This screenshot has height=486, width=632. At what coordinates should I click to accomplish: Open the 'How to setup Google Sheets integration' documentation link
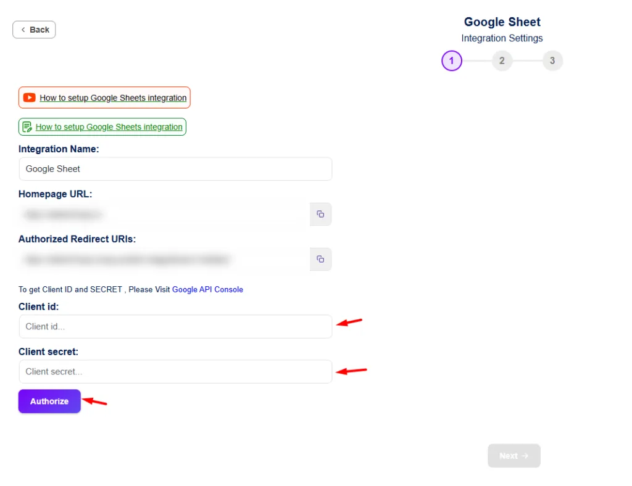109,127
